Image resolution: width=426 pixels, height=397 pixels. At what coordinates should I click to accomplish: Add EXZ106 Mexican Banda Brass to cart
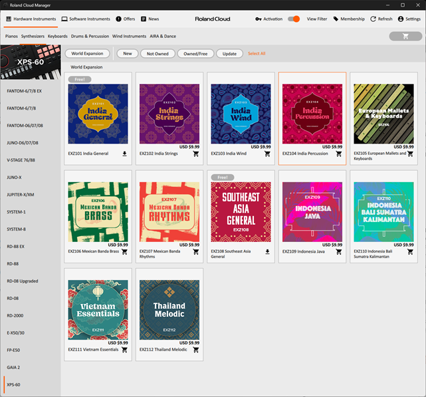124,251
